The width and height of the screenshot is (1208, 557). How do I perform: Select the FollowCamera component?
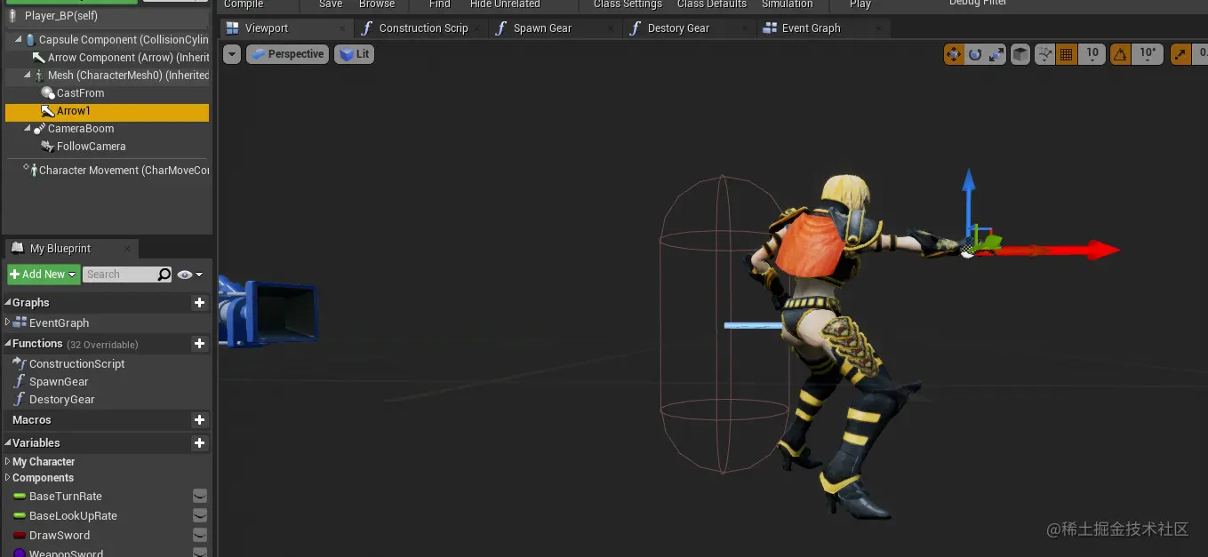click(107, 147)
